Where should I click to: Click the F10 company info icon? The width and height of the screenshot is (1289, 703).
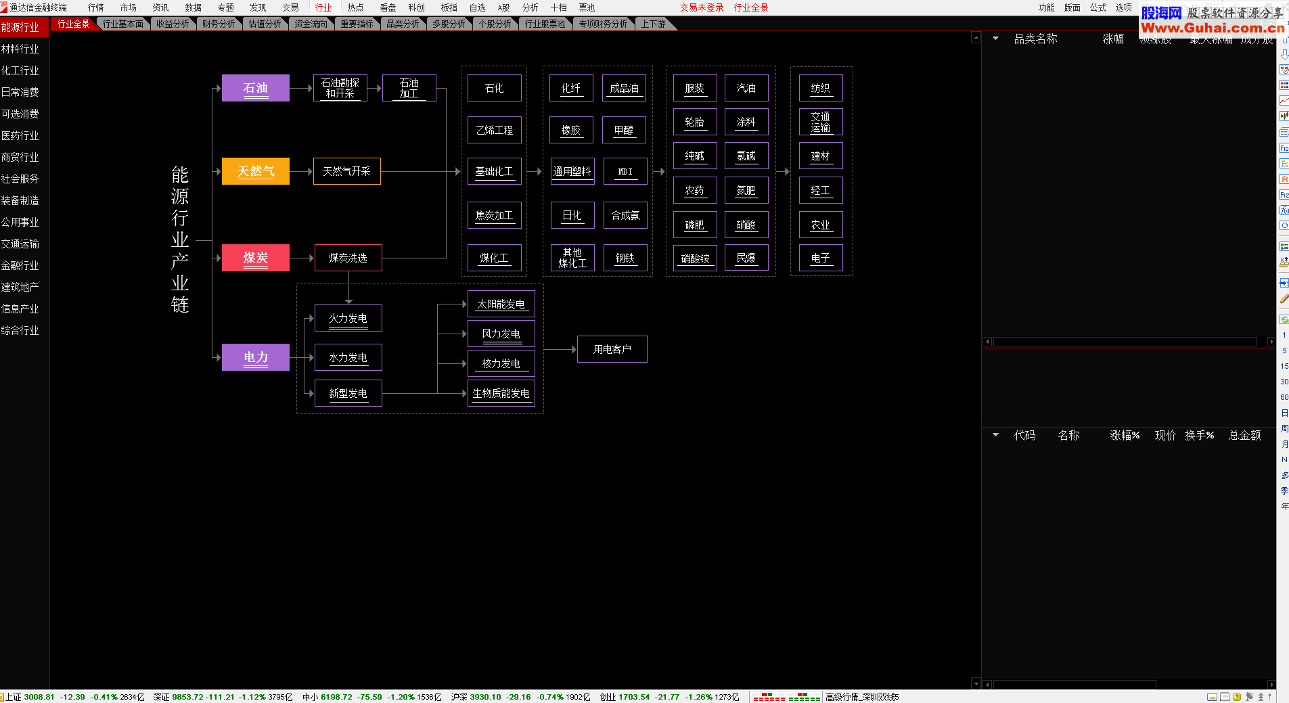[x=1284, y=148]
